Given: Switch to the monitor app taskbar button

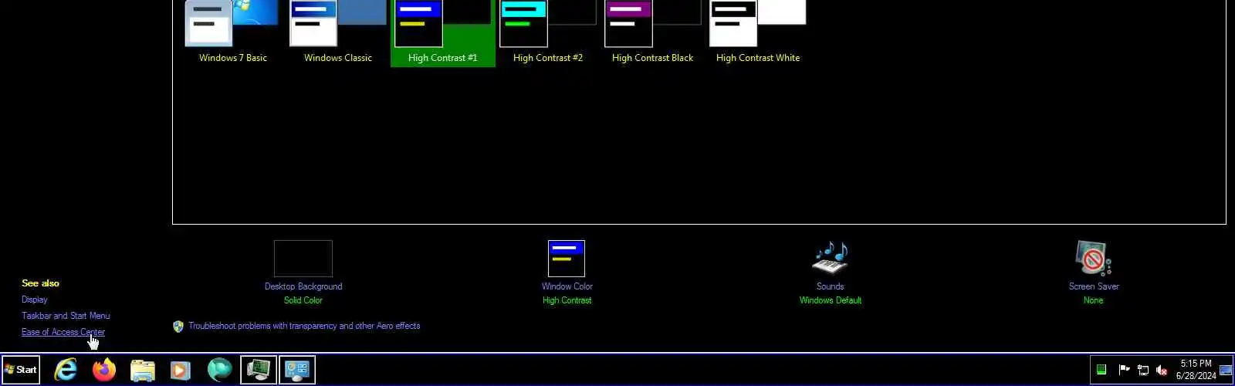Looking at the screenshot, I should coord(259,370).
